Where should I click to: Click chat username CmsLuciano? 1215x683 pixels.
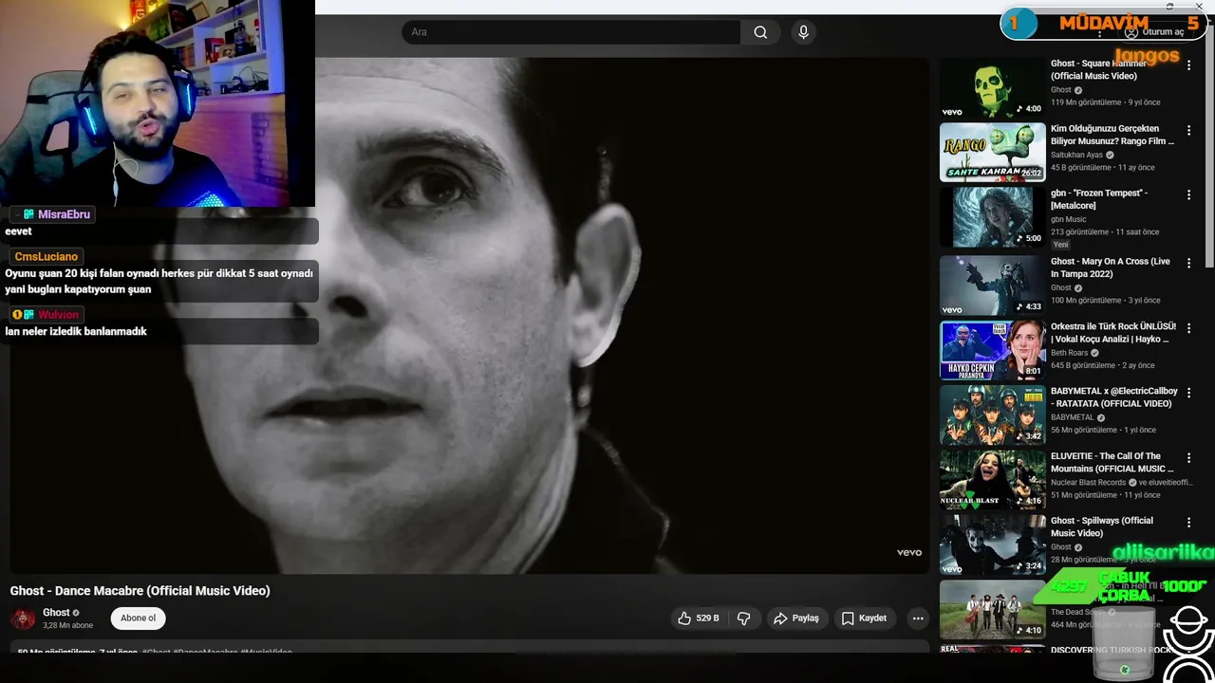47,256
